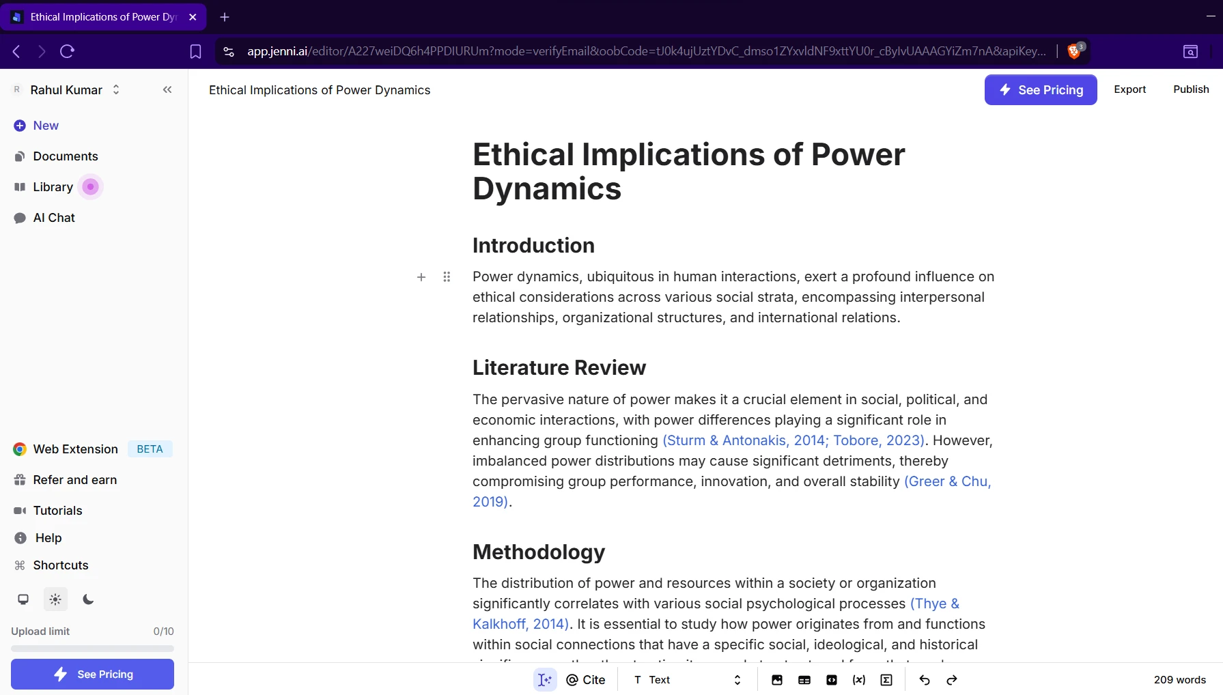The height and width of the screenshot is (695, 1223).
Task: Open Tutorials page
Action: 48,511
